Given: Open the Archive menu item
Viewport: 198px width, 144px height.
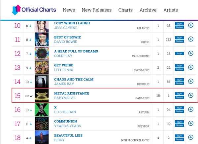Looking at the screenshot, I should click(148, 10).
